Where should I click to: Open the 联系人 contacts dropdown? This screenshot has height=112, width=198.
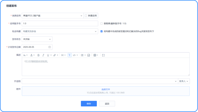pos(184,81)
